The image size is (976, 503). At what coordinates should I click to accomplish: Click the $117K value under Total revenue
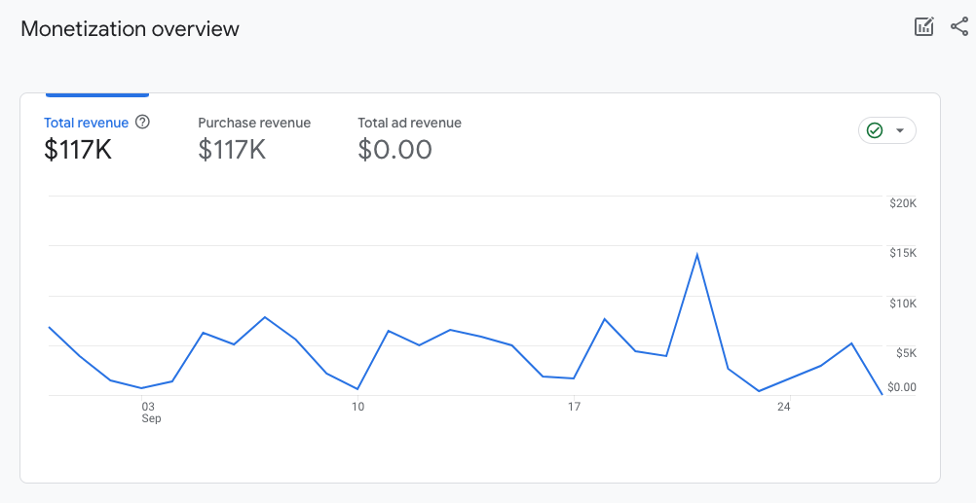point(78,150)
